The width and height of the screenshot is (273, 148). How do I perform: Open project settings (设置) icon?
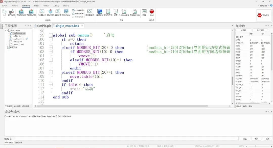point(116,13)
